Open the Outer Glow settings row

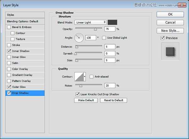[25, 87]
